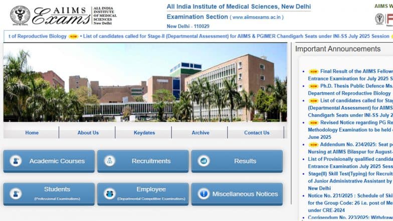Click NEW badge beside Ph.D. Thesis announcement
393x221 pixels.
(313, 86)
